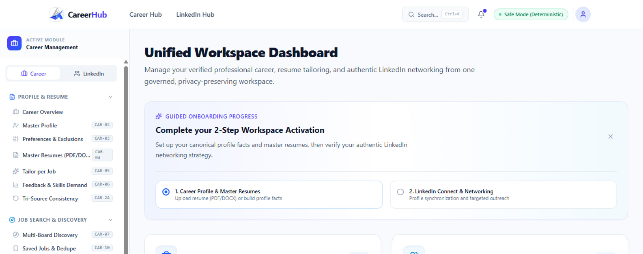Open the LinkedIn Hub nav item
The image size is (643, 254).
tap(195, 15)
